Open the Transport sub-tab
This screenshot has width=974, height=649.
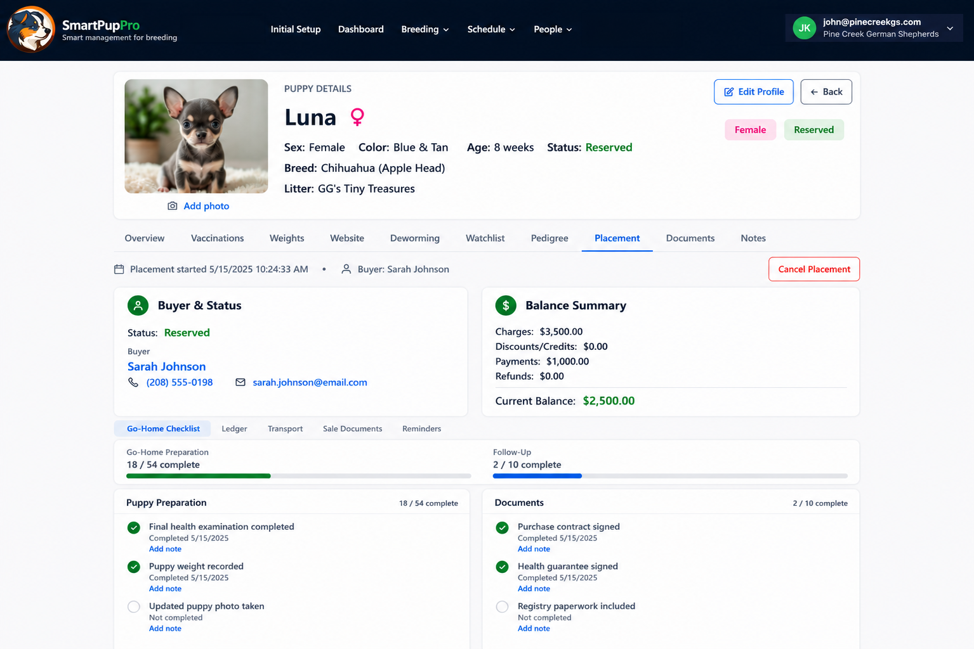(286, 429)
